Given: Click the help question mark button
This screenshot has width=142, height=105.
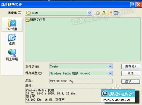Looking at the screenshot, I should pyautogui.click(x=133, y=5).
